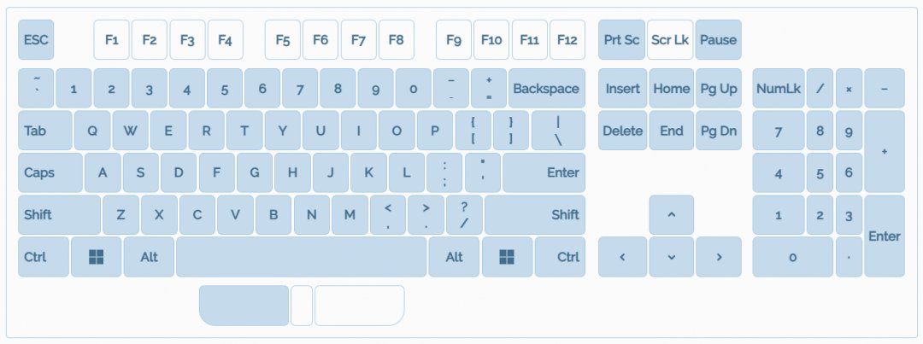
Task: Click the numpad multiply key
Action: coord(849,89)
